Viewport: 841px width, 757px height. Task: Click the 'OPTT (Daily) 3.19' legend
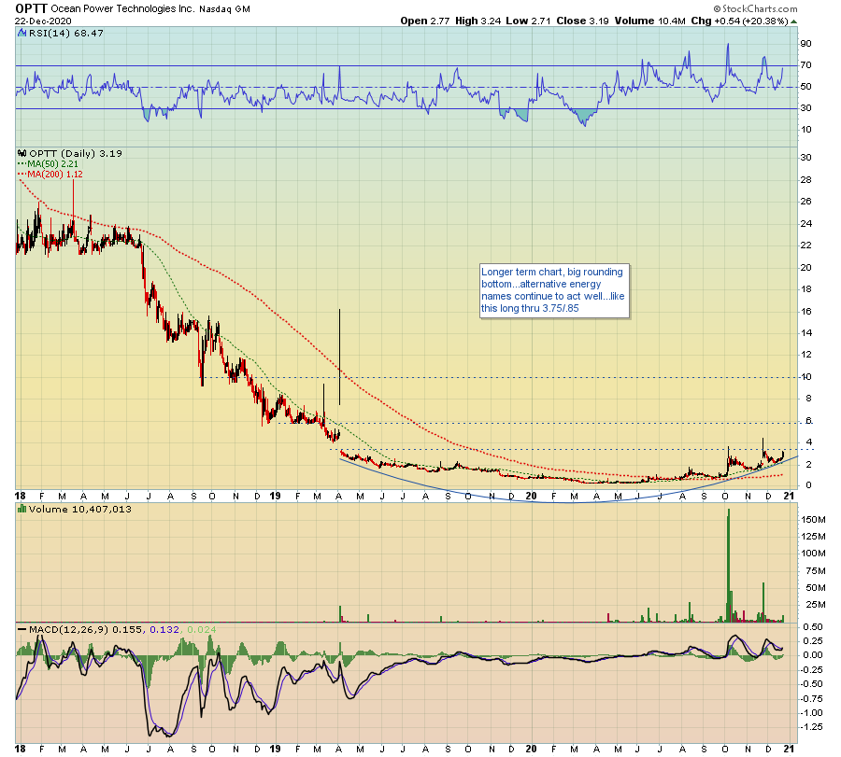point(76,154)
